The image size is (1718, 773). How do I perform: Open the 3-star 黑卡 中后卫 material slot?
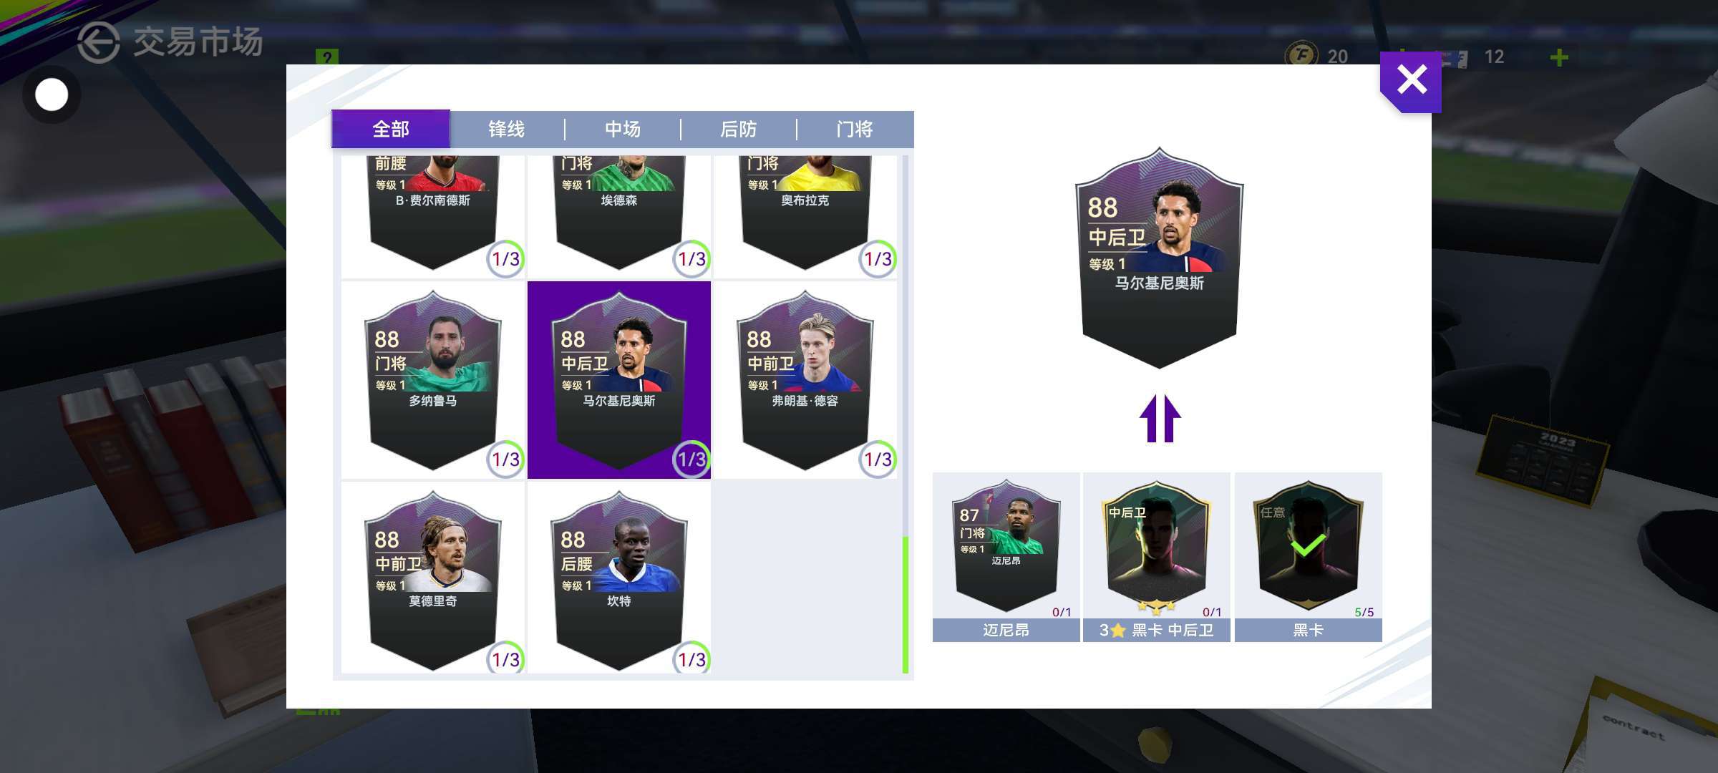(x=1157, y=557)
